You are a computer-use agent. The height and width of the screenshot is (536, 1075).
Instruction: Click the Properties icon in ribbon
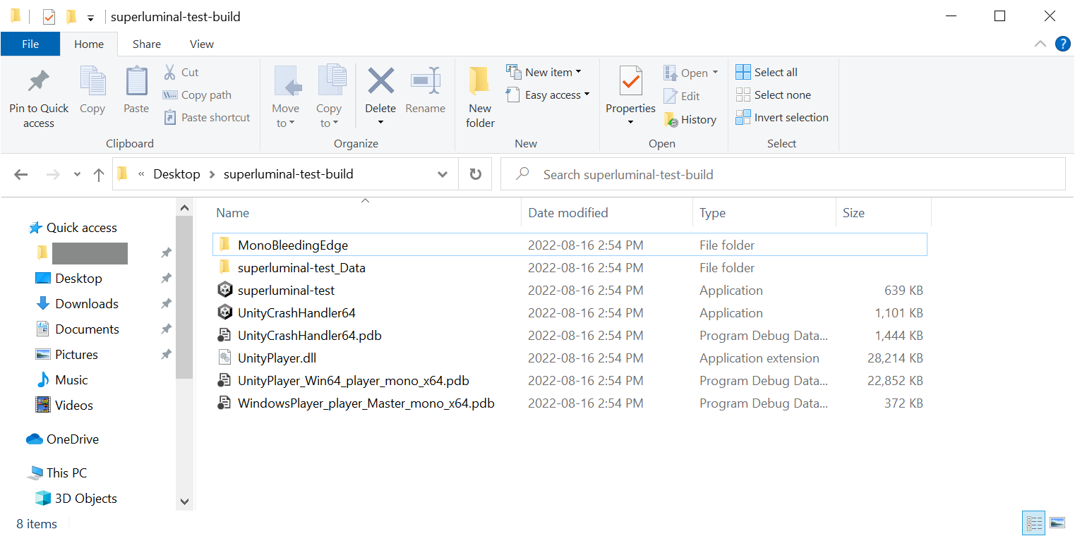[630, 83]
